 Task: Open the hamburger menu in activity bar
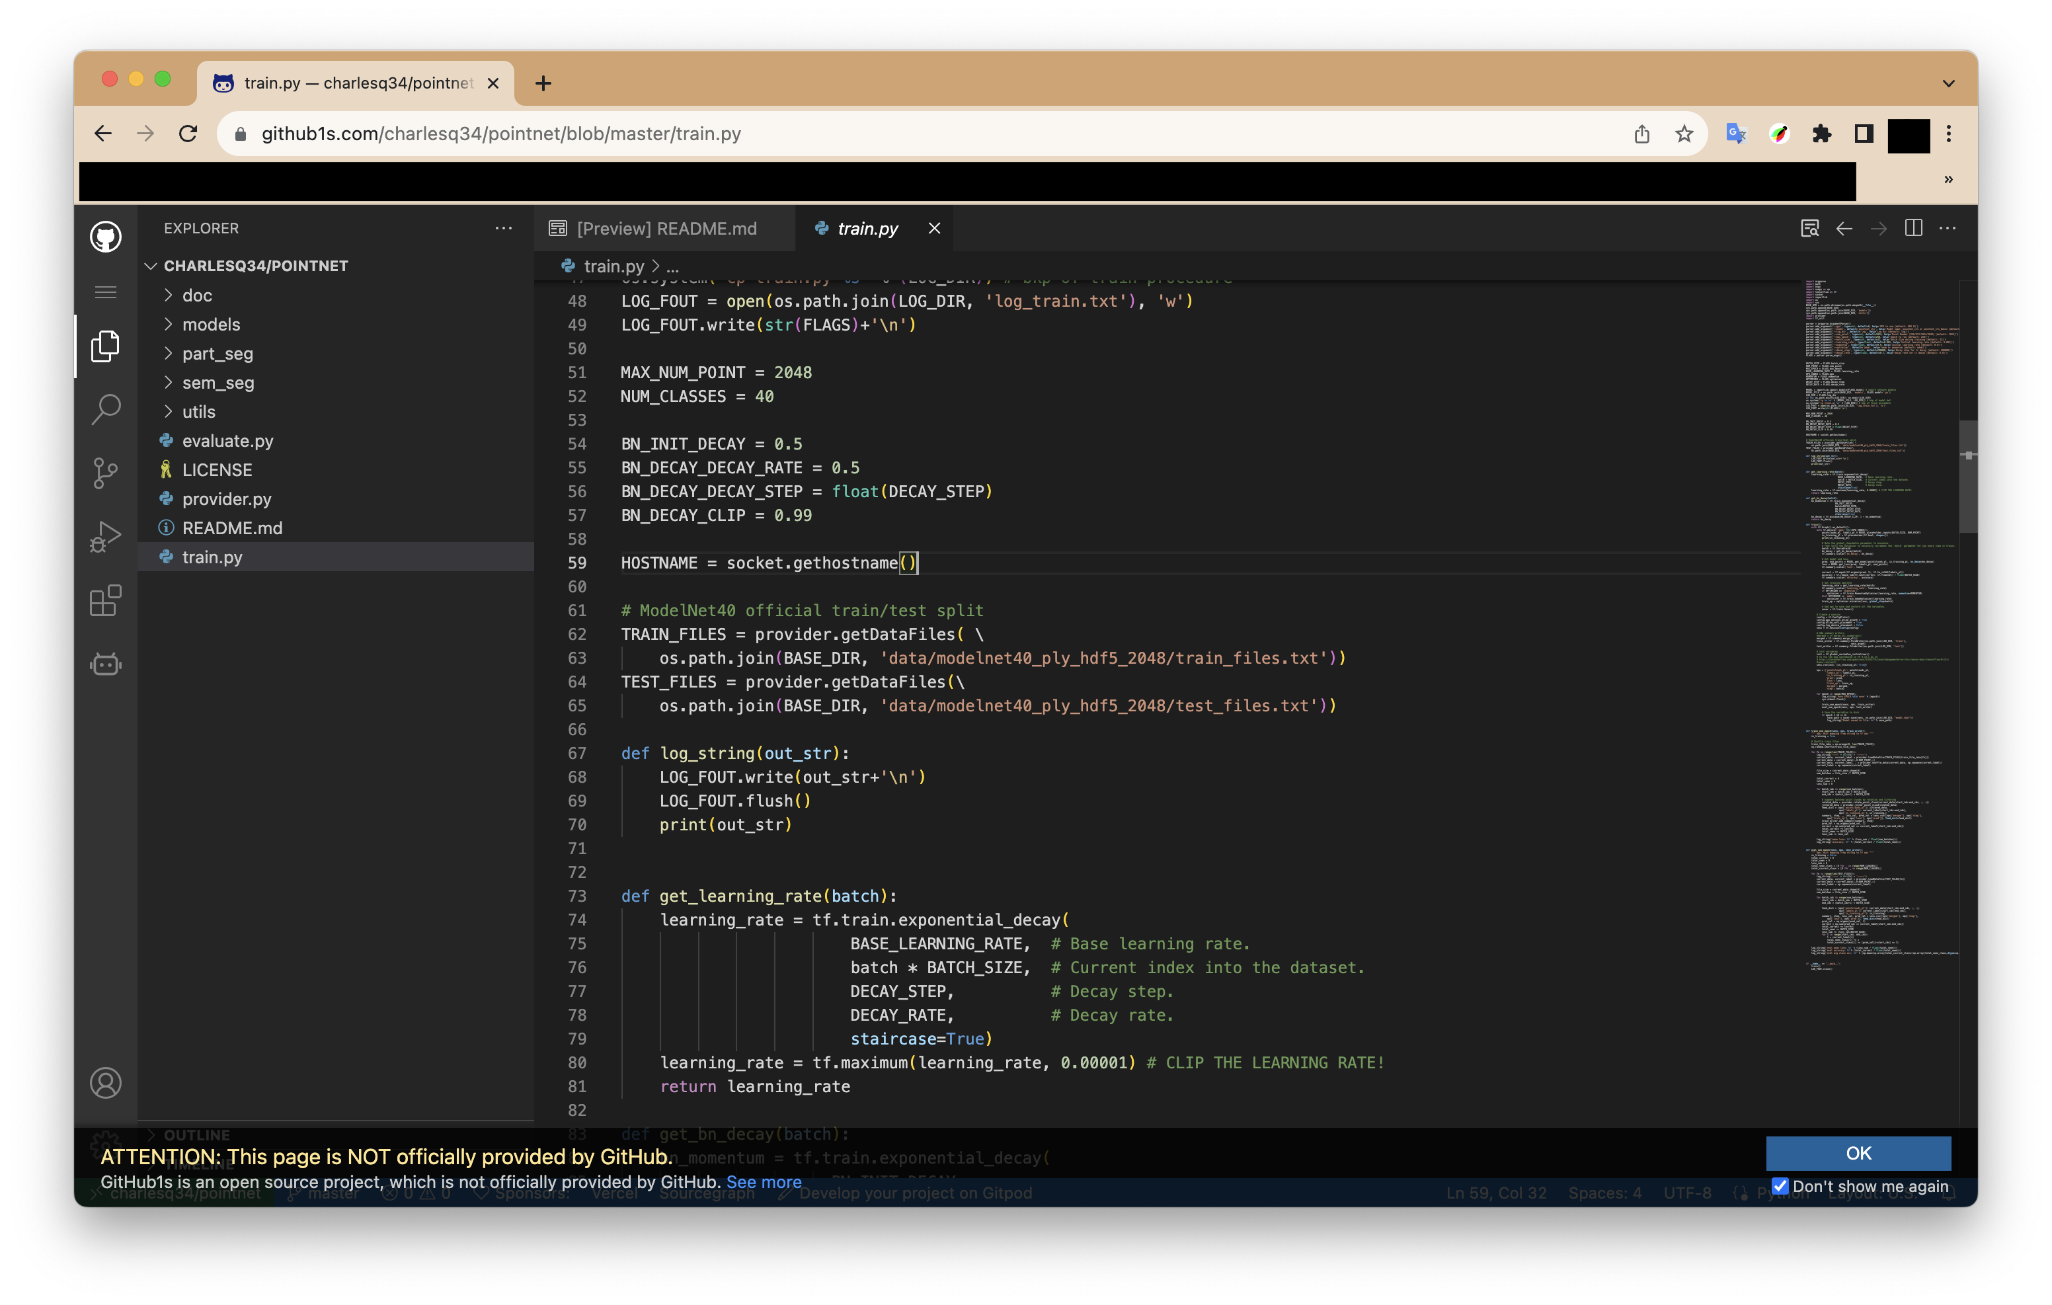click(106, 292)
